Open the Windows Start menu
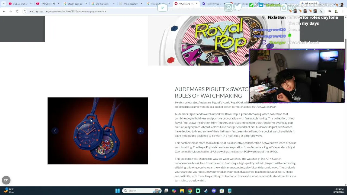This screenshot has width=347, height=195. 117,191
